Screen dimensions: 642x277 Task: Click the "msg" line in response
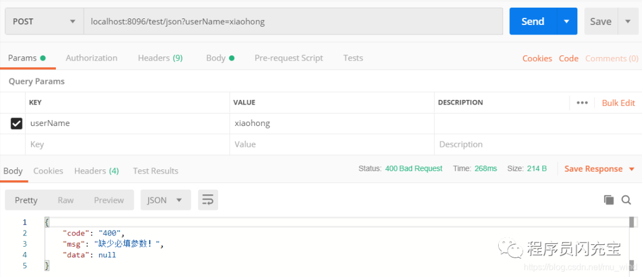click(113, 244)
